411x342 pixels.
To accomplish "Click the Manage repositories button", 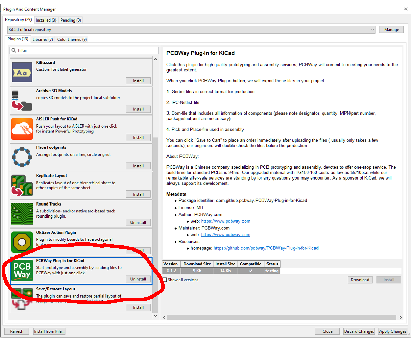I will pyautogui.click(x=391, y=30).
